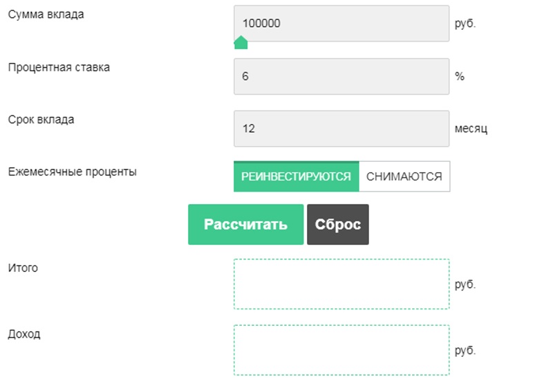Viewport: 553px width, 386px height.
Task: Click the Срок вклада label
Action: pyautogui.click(x=41, y=119)
